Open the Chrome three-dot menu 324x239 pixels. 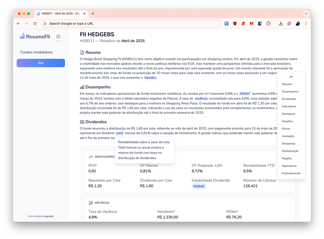point(306,23)
